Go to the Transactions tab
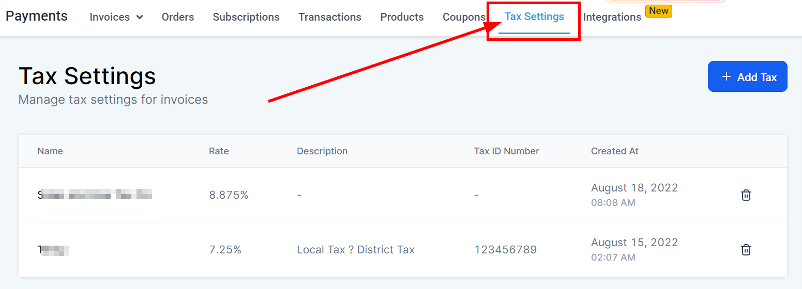This screenshot has width=802, height=289. 330,17
